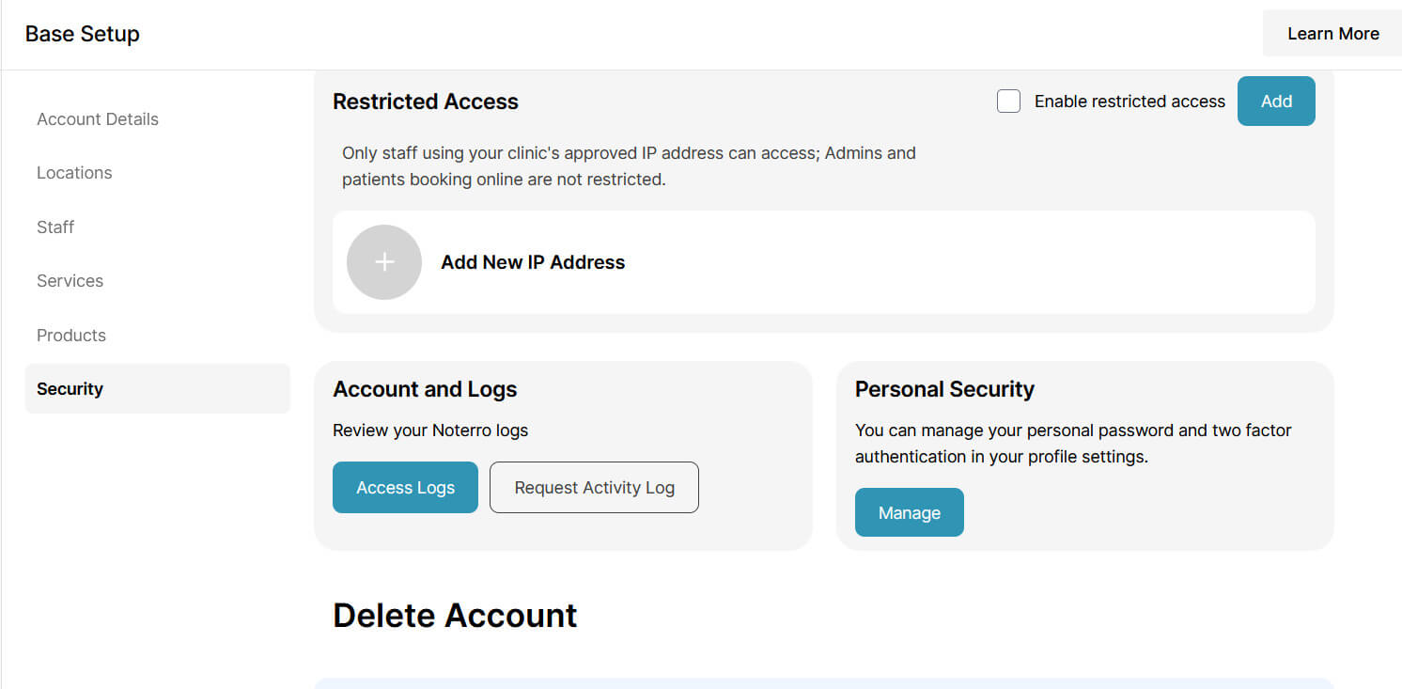
Task: Click the Personal Security panel title
Action: coord(944,388)
